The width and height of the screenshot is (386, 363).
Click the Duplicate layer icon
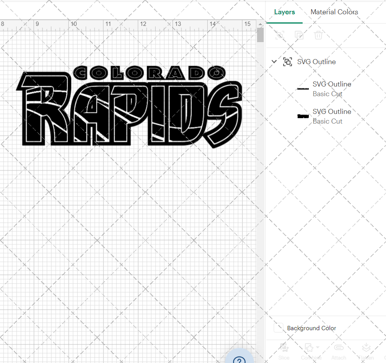299,35
